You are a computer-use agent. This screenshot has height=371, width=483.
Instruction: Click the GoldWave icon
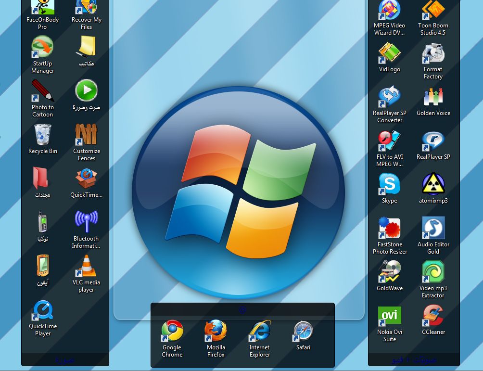(x=389, y=272)
